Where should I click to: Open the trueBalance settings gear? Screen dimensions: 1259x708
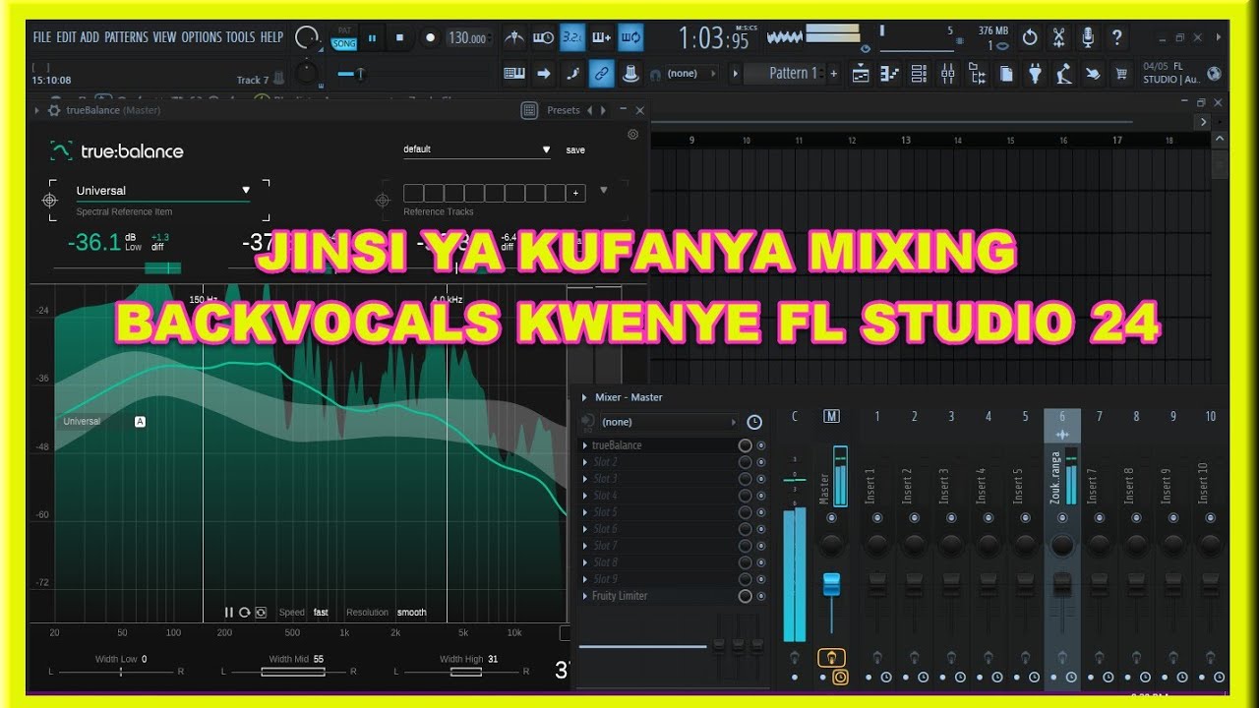click(632, 135)
